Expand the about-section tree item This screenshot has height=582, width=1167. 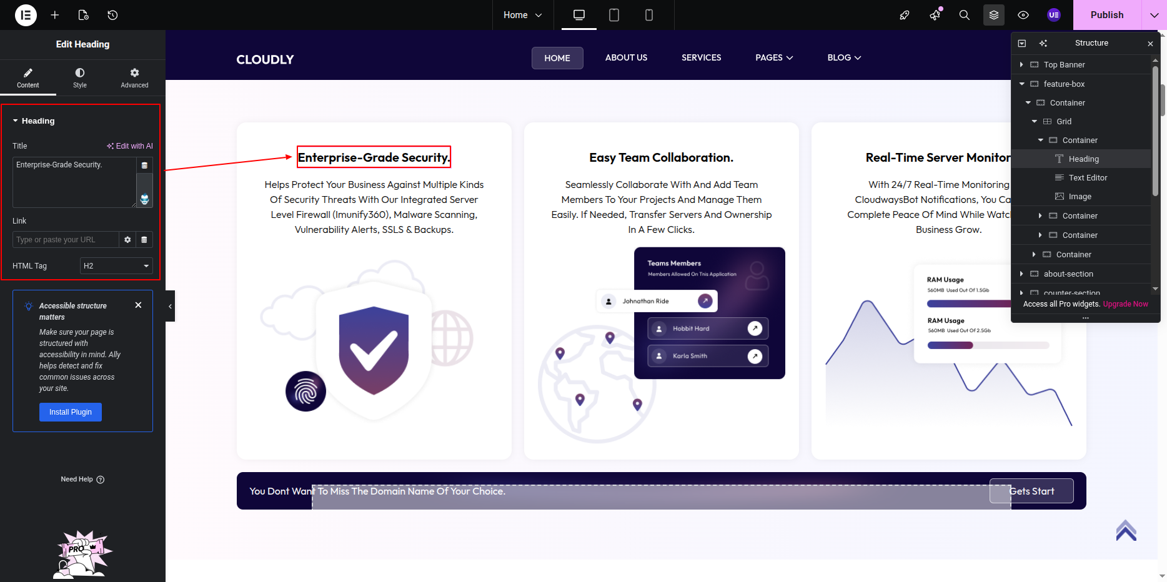pos(1021,274)
